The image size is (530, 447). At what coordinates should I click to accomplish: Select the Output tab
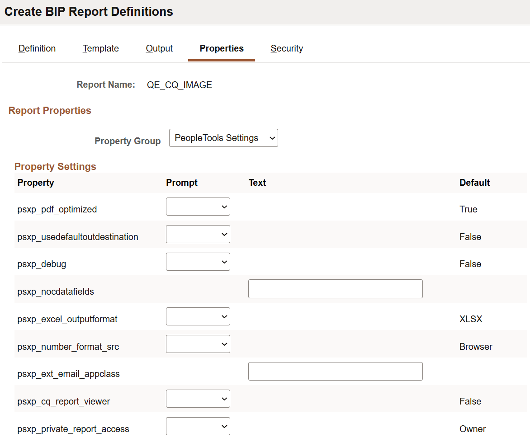click(x=159, y=48)
